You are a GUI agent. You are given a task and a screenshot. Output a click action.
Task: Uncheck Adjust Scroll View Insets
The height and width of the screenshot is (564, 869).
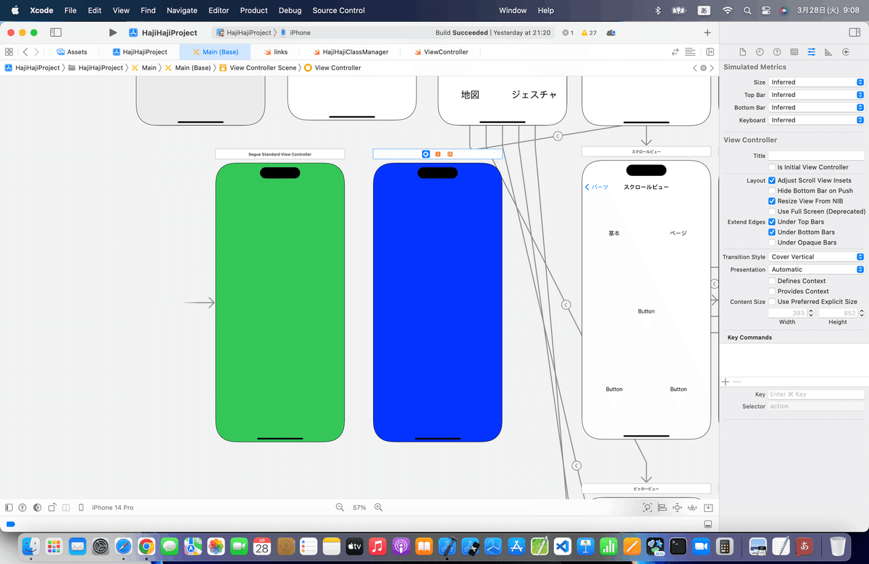772,180
